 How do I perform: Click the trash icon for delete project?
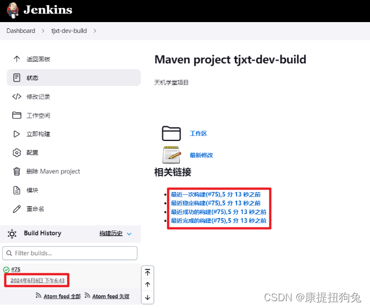tap(17, 172)
